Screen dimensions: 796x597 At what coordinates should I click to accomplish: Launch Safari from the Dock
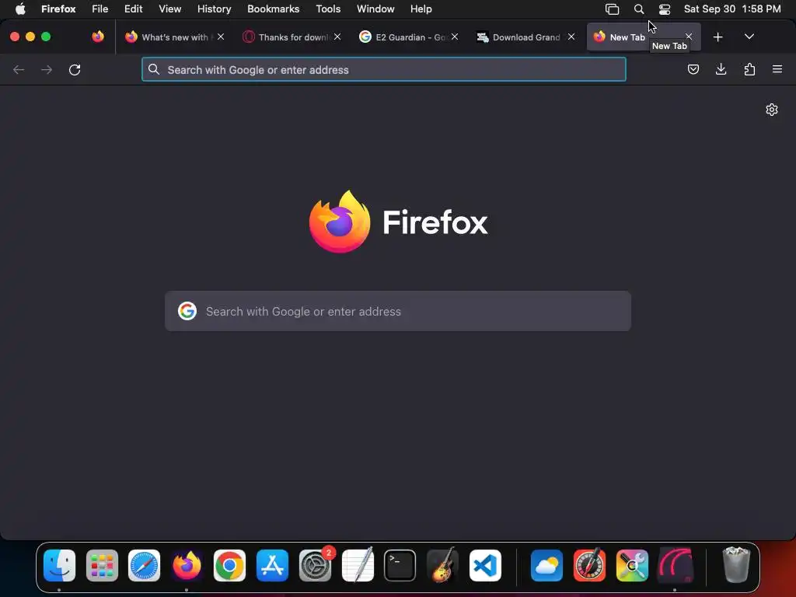[144, 565]
